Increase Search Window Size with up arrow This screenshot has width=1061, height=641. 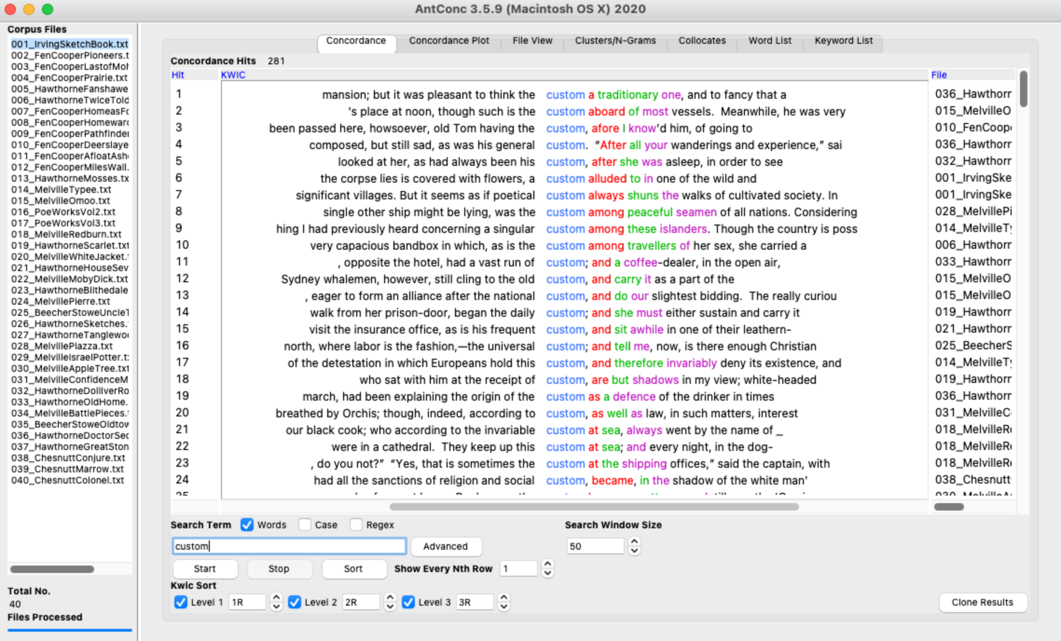point(634,541)
